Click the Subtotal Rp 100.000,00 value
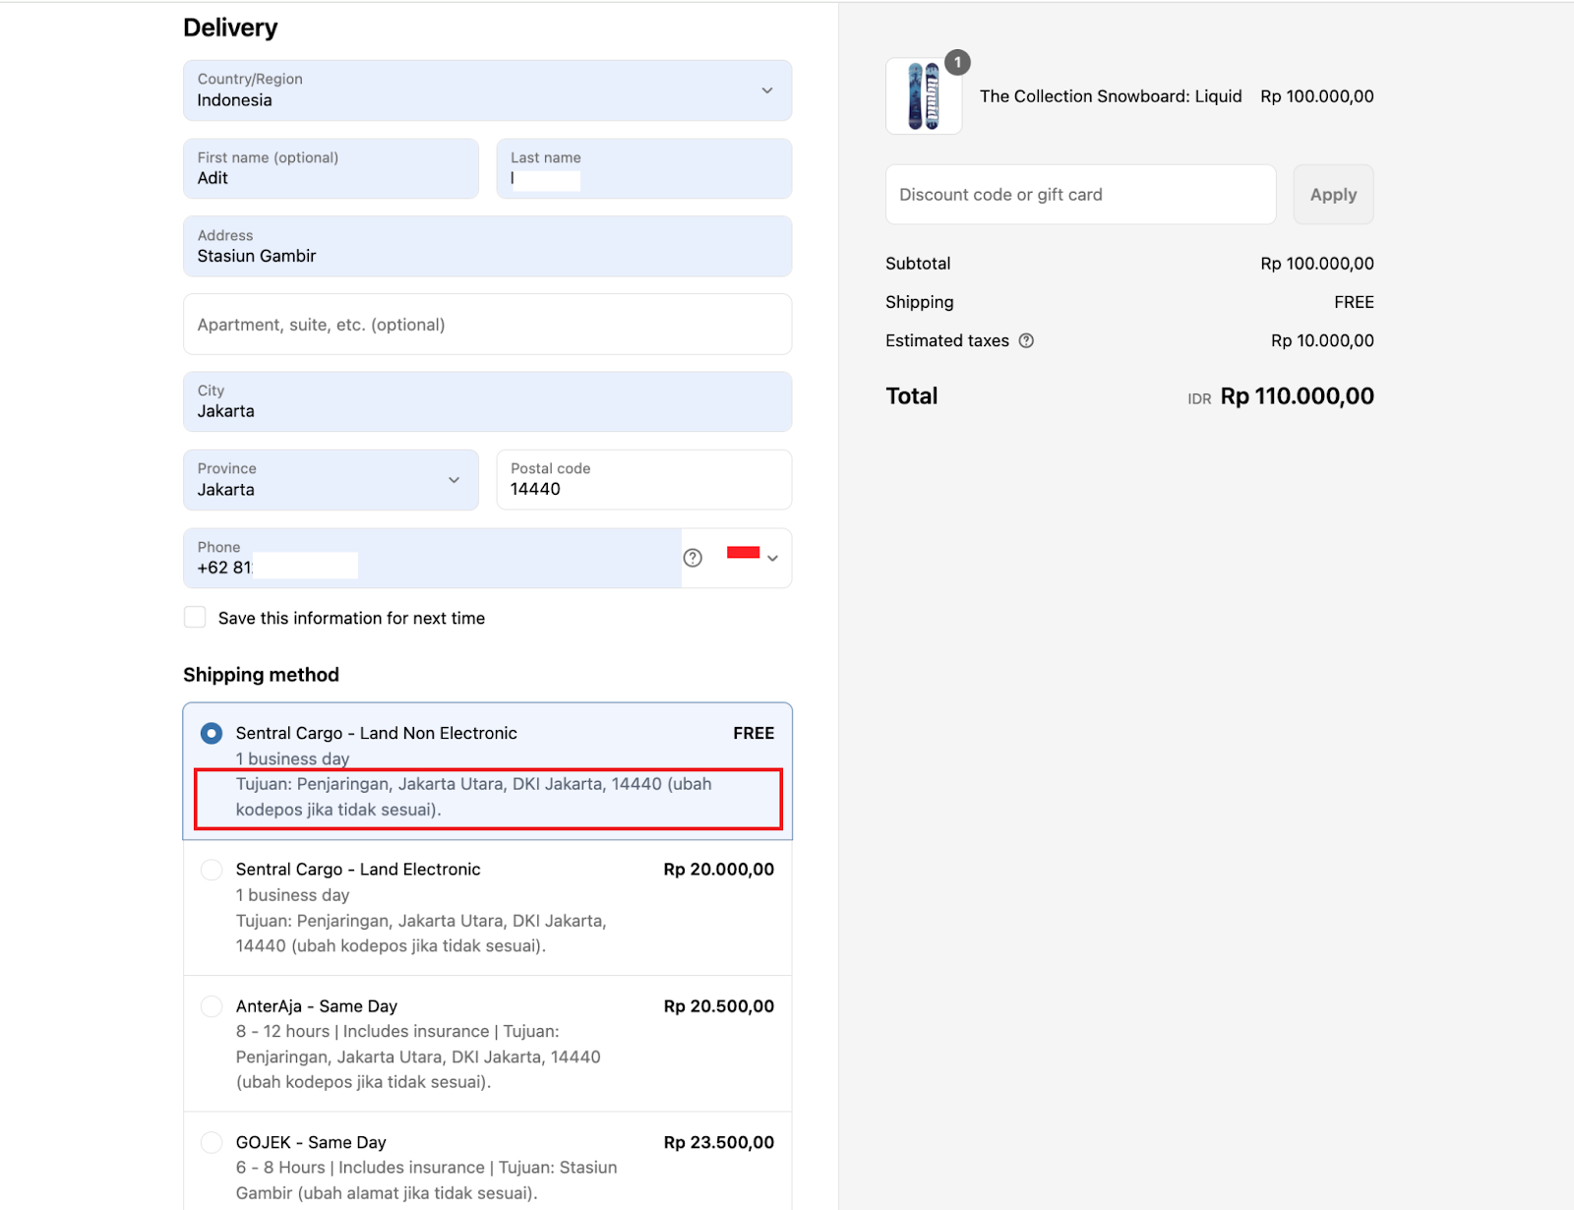The height and width of the screenshot is (1210, 1574). pos(1317,264)
